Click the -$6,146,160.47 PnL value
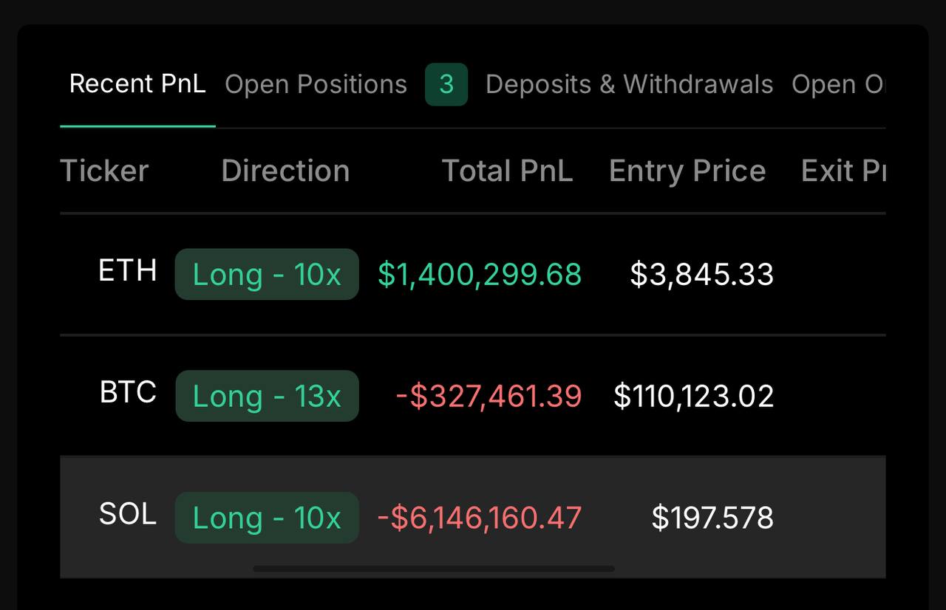 480,518
